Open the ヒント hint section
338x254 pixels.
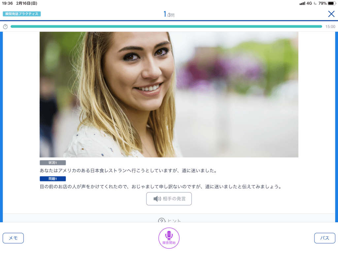click(169, 220)
